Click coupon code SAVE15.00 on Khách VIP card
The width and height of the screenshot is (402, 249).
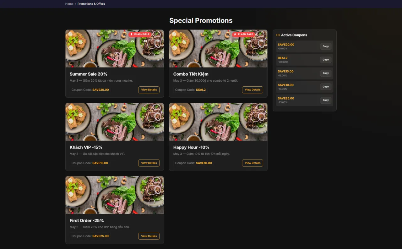[100, 163]
